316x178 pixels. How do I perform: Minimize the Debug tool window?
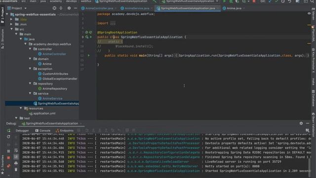point(308,123)
